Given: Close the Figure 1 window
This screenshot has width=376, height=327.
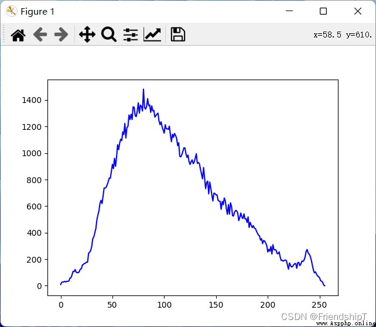Looking at the screenshot, I should click(x=358, y=11).
